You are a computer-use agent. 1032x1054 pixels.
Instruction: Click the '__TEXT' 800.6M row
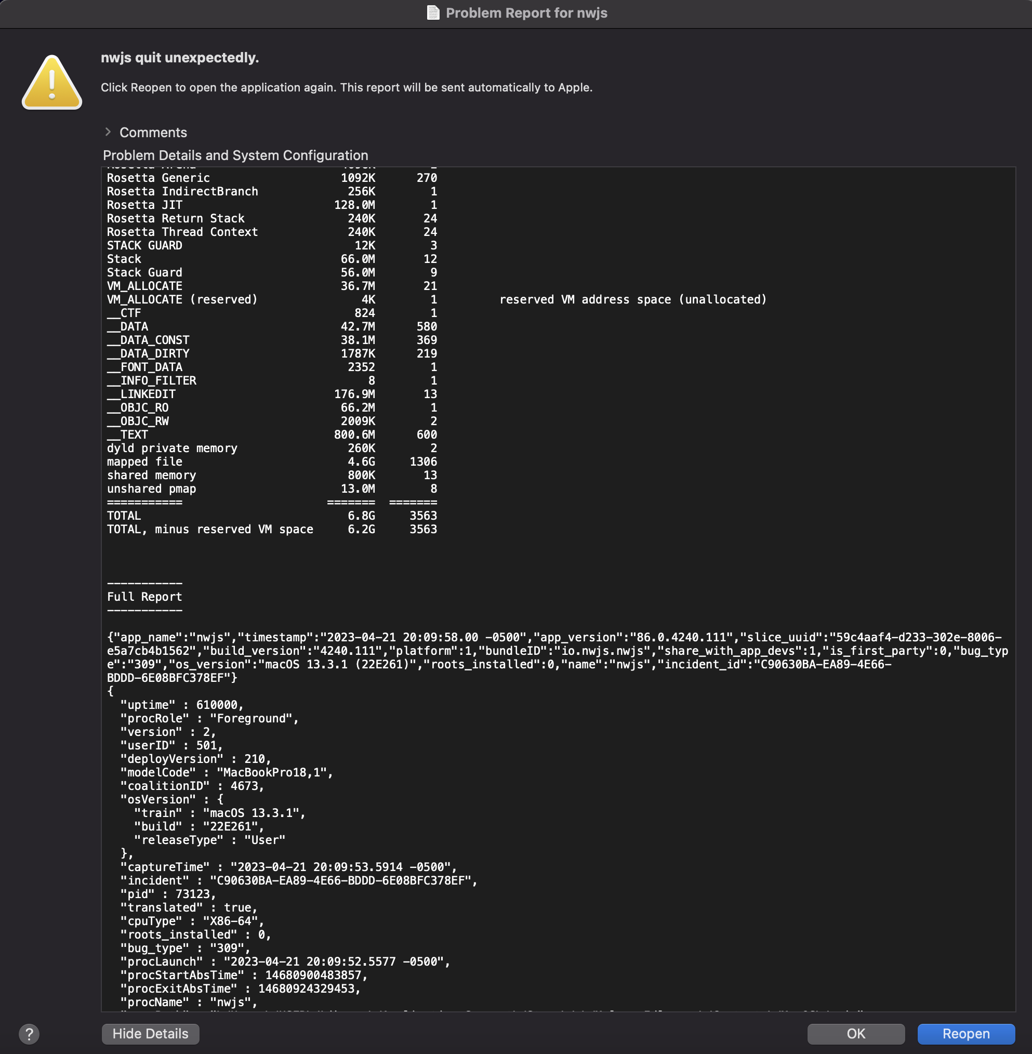[272, 435]
